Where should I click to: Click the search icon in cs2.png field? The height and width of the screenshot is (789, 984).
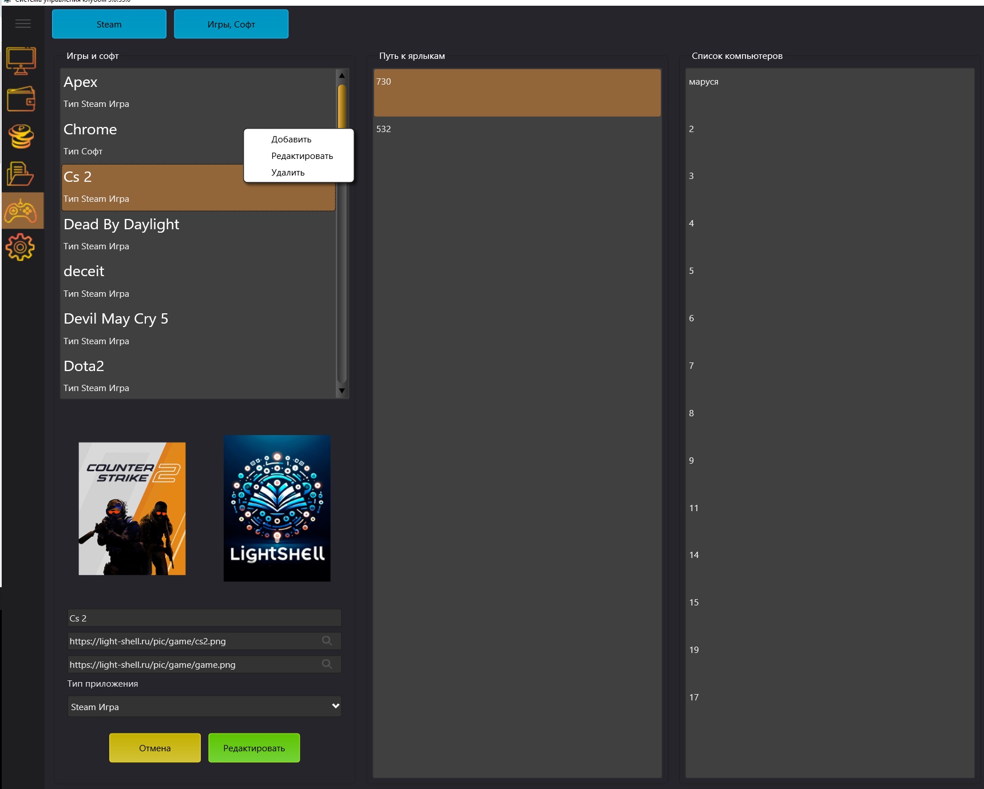tap(327, 641)
